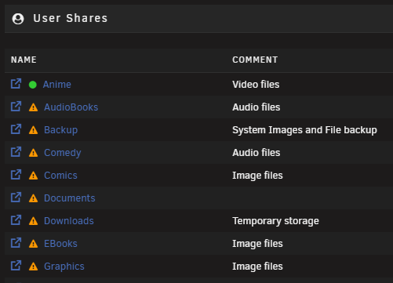Click the orange warning icon beside Graphics
The height and width of the screenshot is (283, 393).
[x=33, y=267]
